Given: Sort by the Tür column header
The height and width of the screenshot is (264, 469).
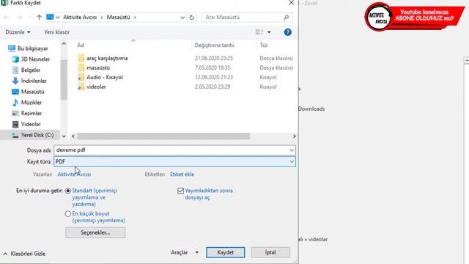Looking at the screenshot, I should tap(264, 45).
